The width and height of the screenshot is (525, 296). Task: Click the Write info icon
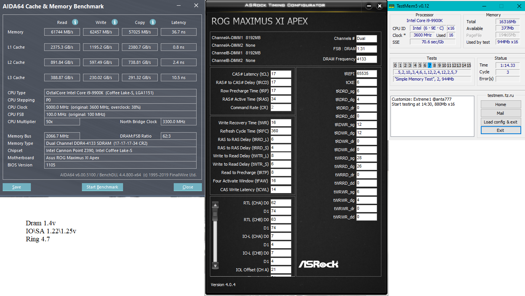coord(114,22)
